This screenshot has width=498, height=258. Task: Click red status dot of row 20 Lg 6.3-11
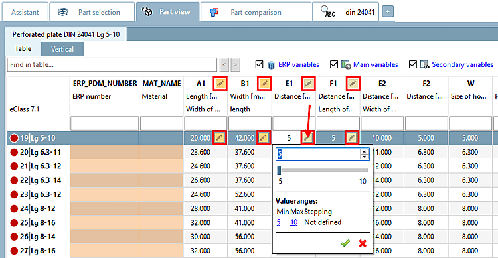14,153
